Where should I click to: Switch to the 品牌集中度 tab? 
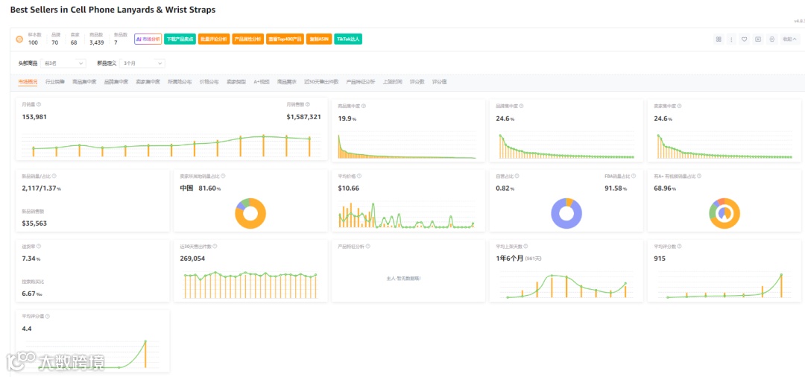point(116,81)
